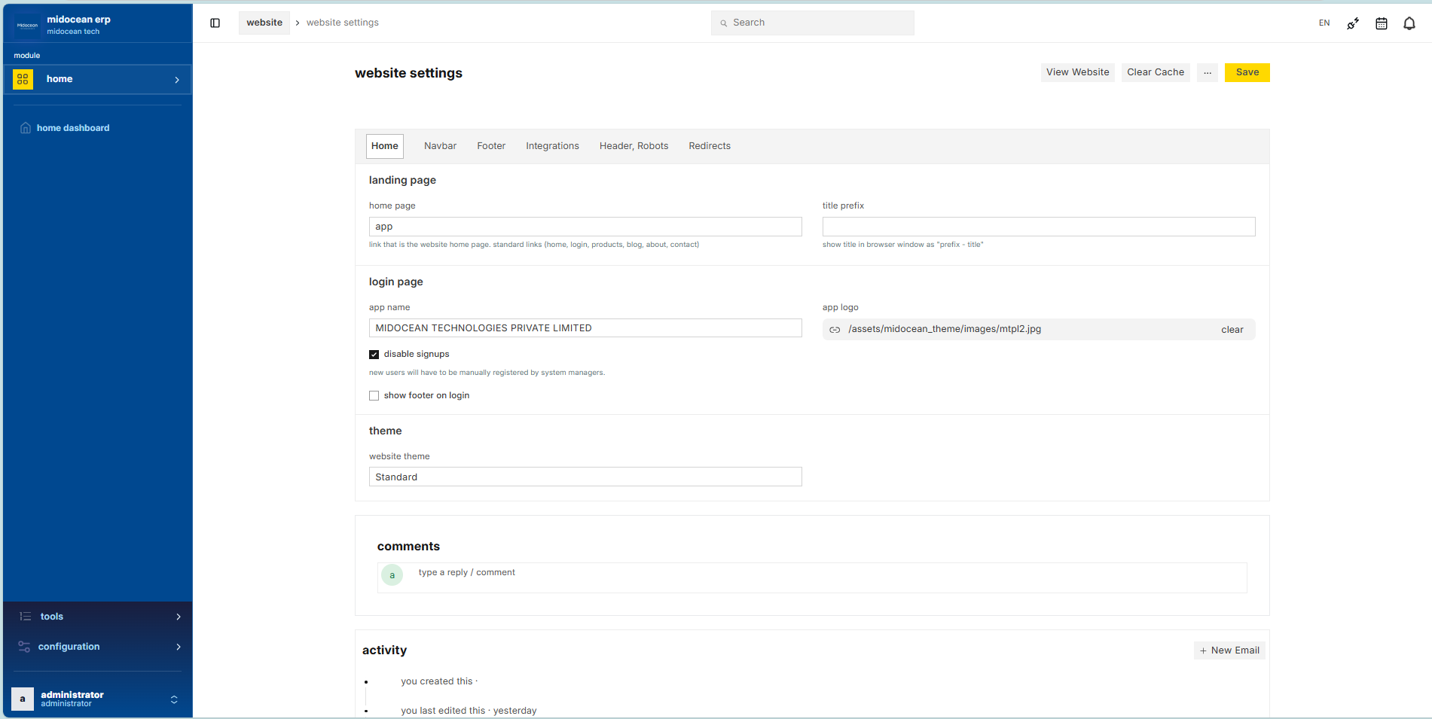Open the administrator user menu
Screen dimensions: 1432x719
pyautogui.click(x=98, y=699)
